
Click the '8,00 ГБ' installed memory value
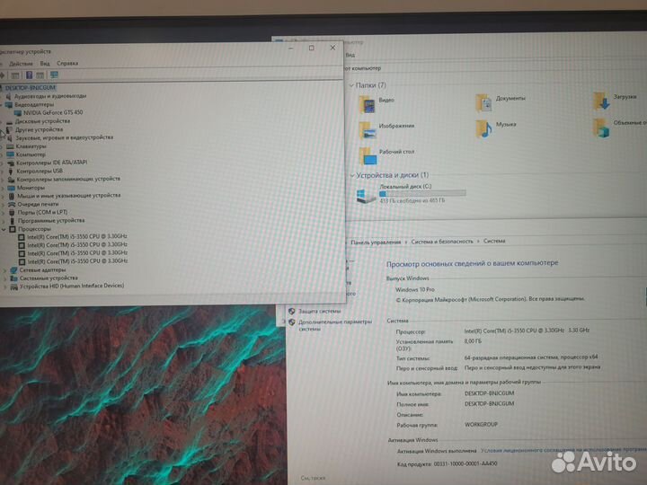pyautogui.click(x=473, y=341)
